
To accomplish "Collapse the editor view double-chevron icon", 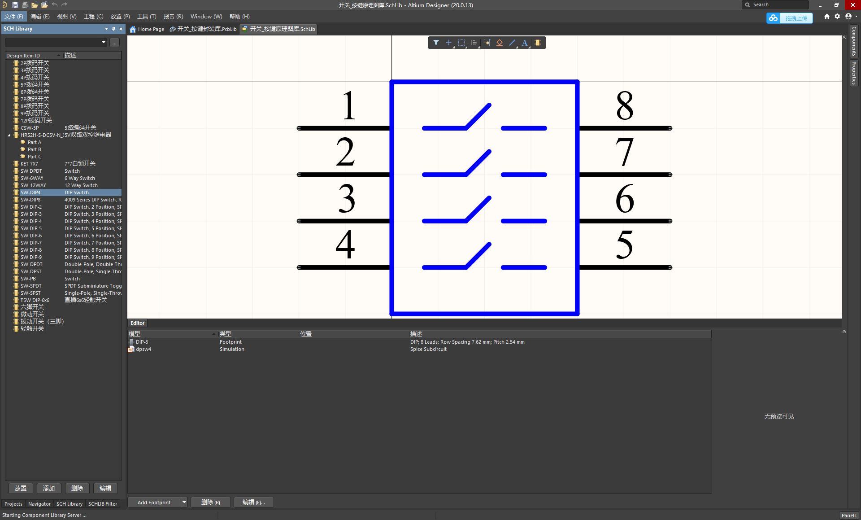I will pyautogui.click(x=844, y=37).
